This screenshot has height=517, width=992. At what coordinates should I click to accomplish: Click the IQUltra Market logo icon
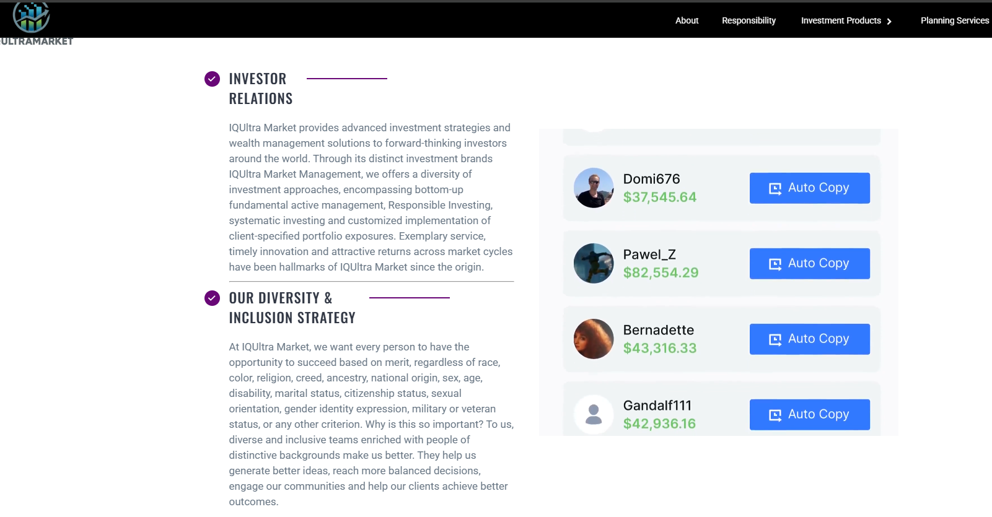[32, 17]
